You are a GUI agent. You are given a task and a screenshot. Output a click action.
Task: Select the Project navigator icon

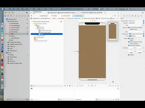5,16
